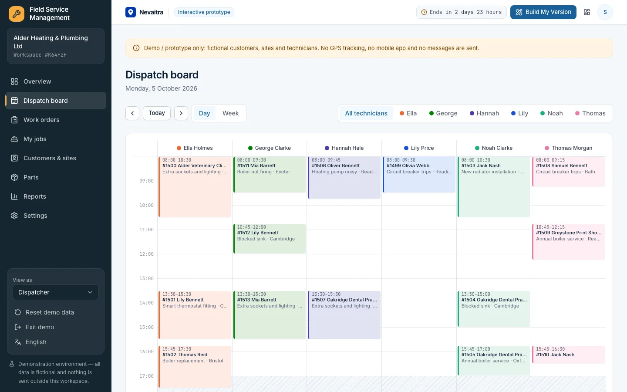Open My jobs in sidebar
The height and width of the screenshot is (392, 627).
56,139
